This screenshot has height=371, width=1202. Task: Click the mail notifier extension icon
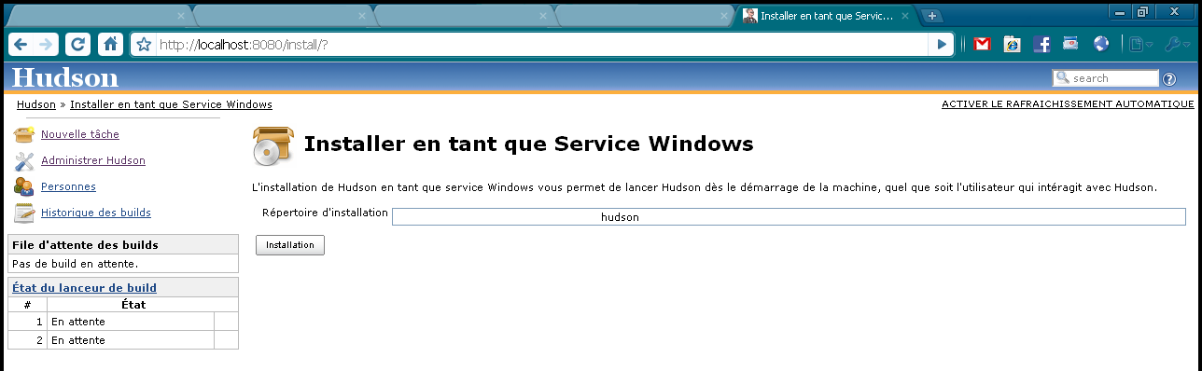pos(1070,44)
